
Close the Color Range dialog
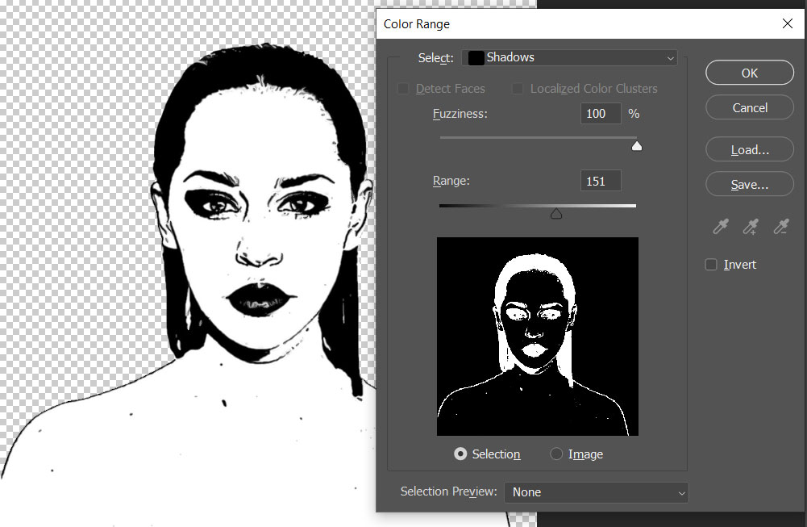(787, 23)
